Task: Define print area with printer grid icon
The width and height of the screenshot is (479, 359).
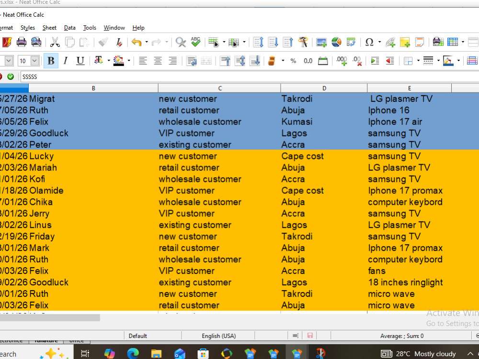Action: coord(438,42)
